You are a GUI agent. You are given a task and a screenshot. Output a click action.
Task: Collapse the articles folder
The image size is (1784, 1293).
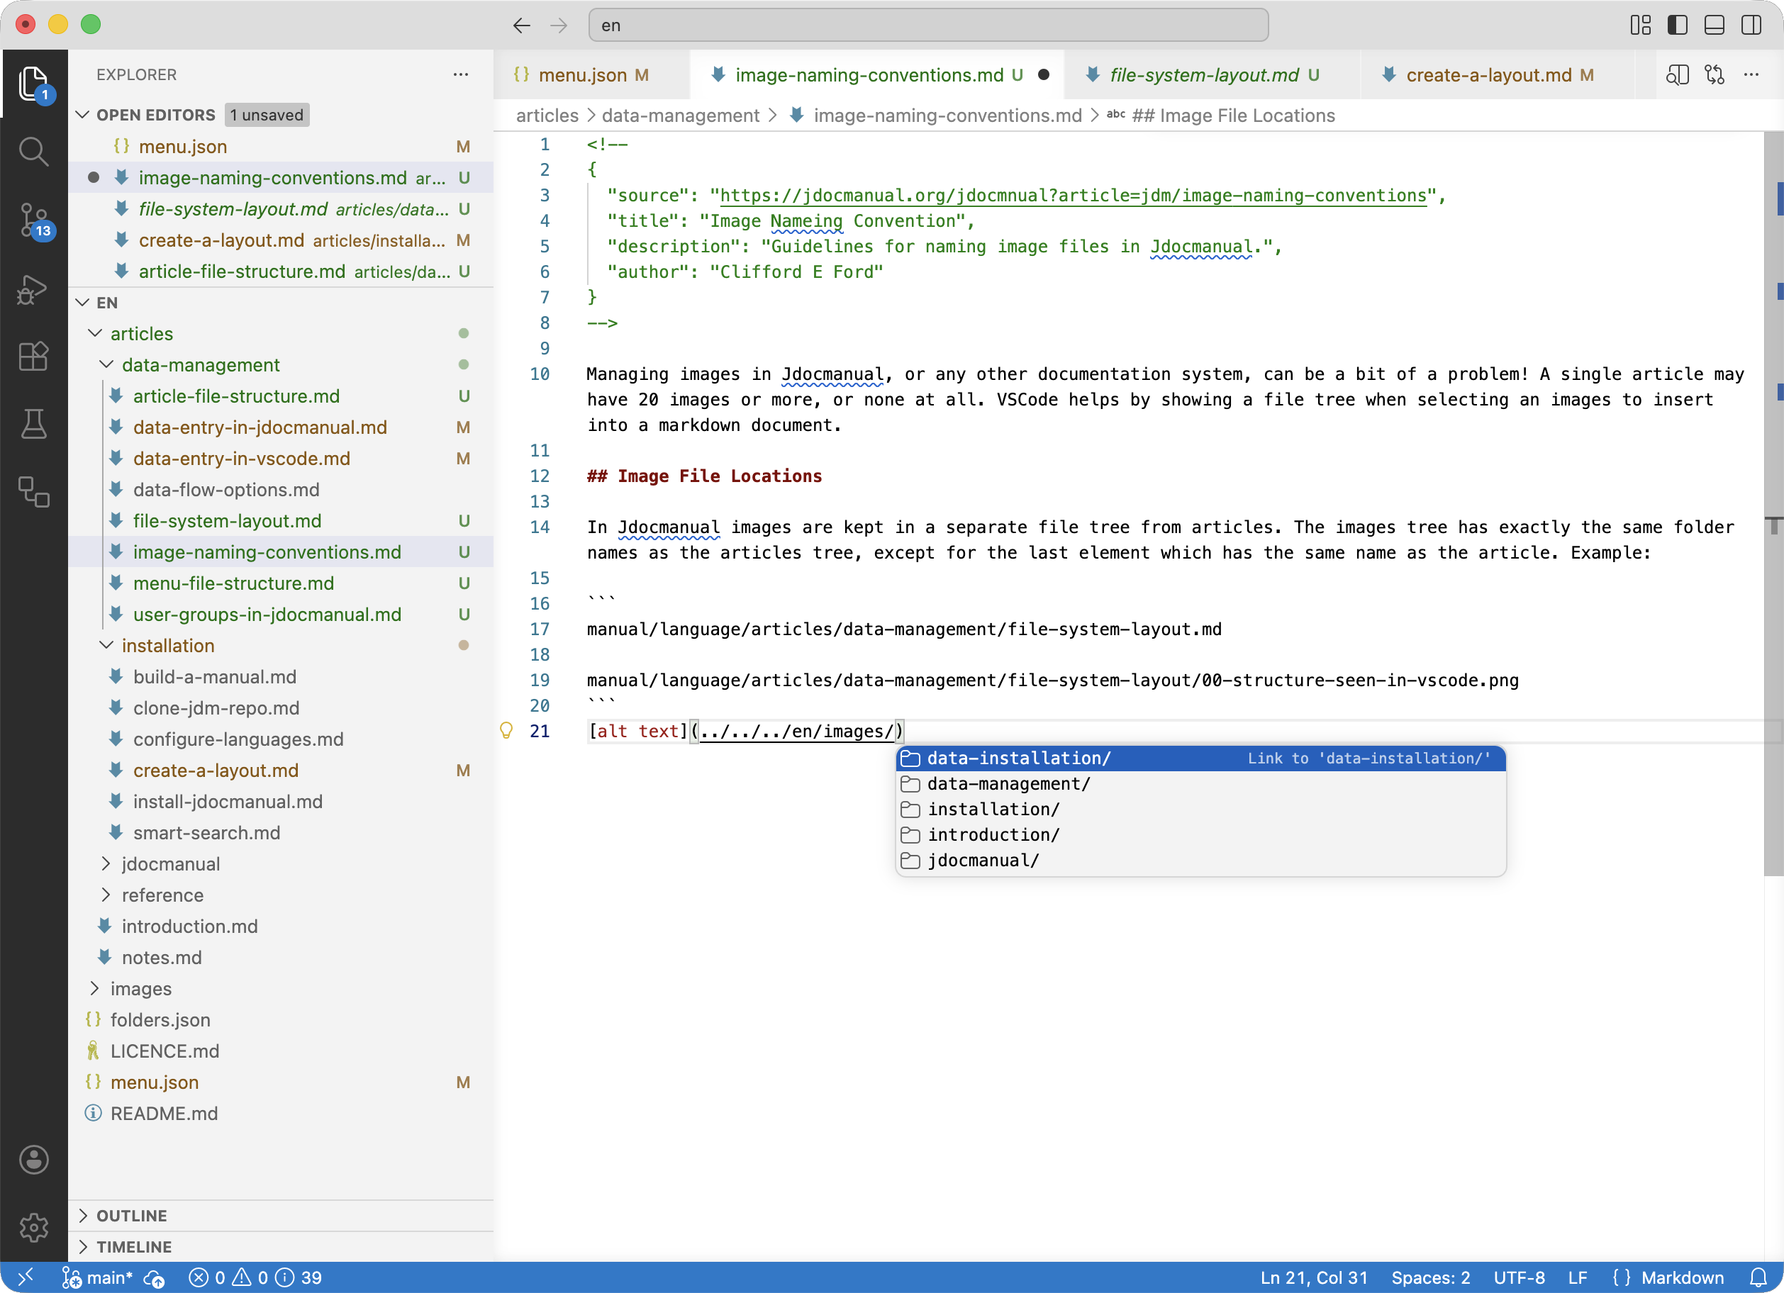[x=95, y=333]
